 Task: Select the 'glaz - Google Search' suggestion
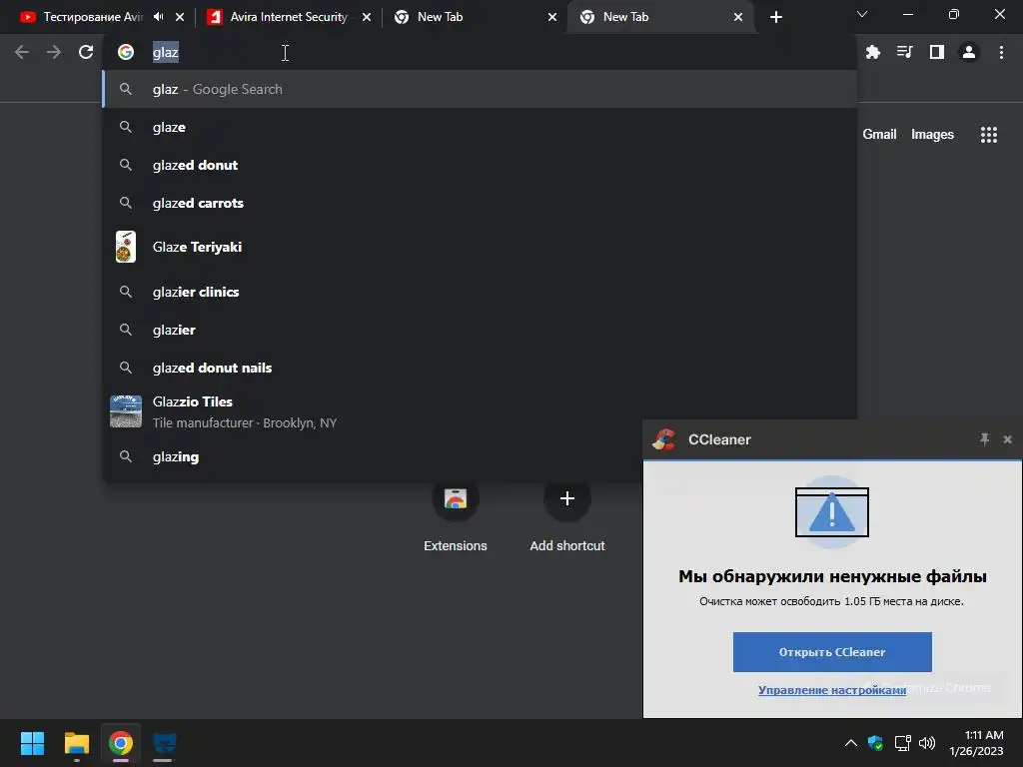[x=480, y=89]
